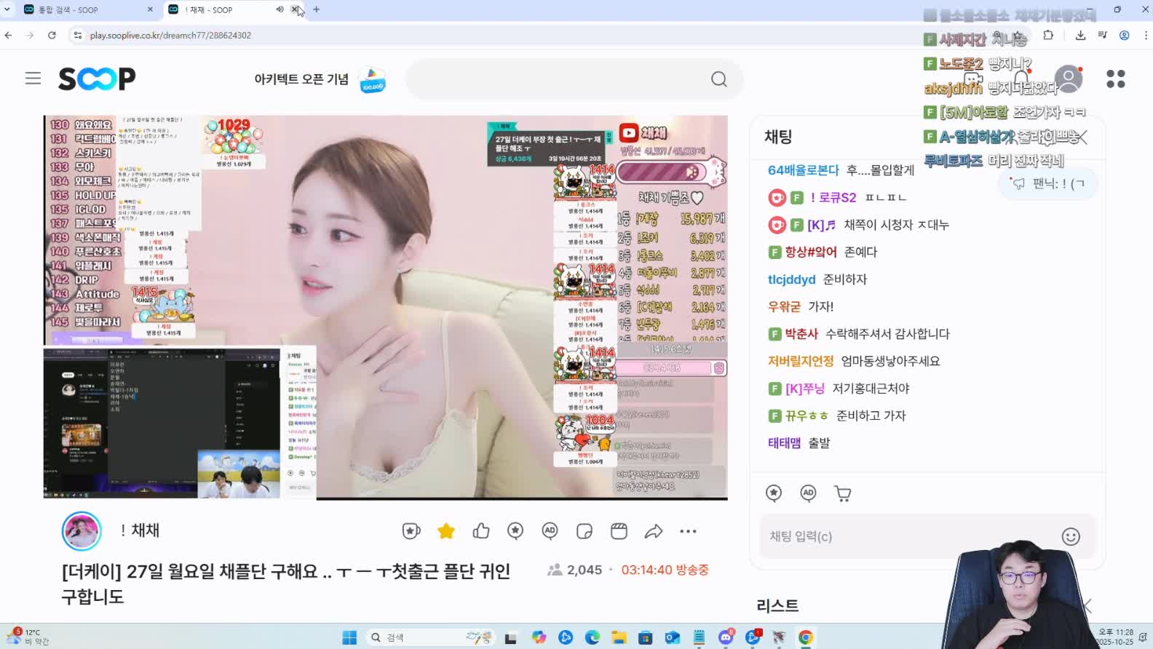The width and height of the screenshot is (1153, 649).
Task: Open the shopping cart icon in chat
Action: click(842, 494)
